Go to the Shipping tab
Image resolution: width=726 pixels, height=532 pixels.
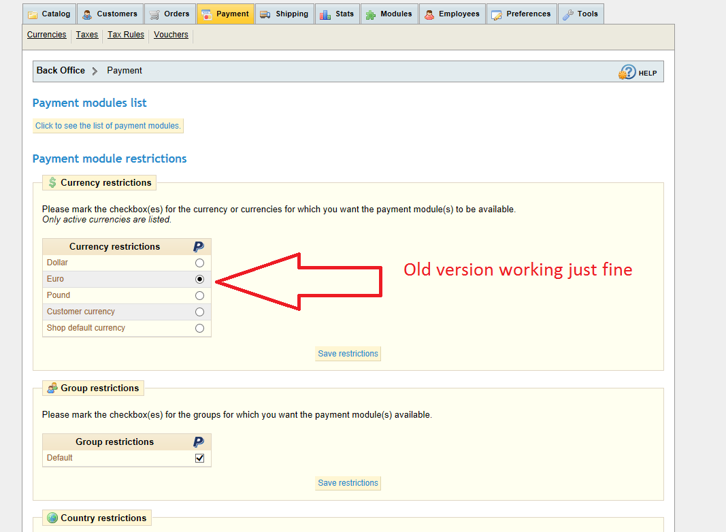(x=284, y=14)
